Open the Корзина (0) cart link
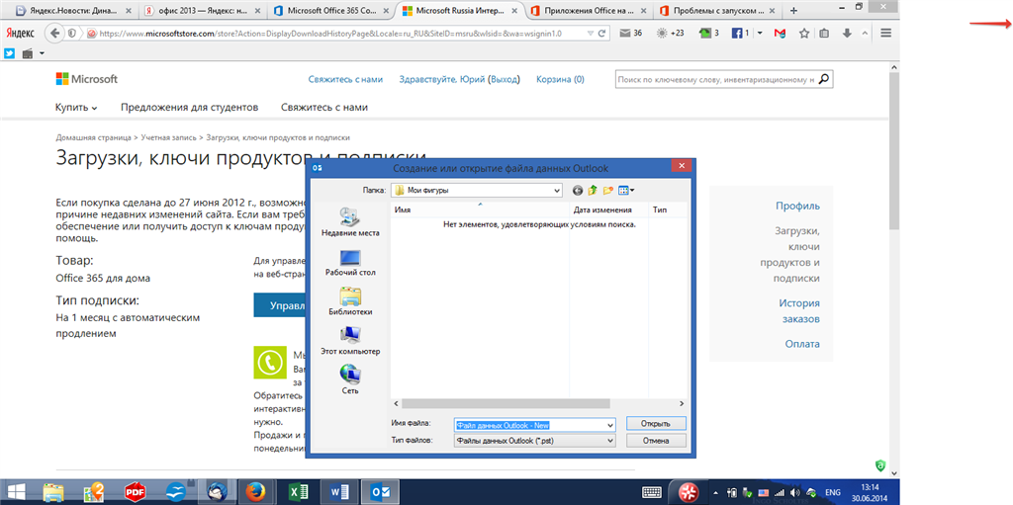The image size is (1013, 505). click(x=560, y=79)
